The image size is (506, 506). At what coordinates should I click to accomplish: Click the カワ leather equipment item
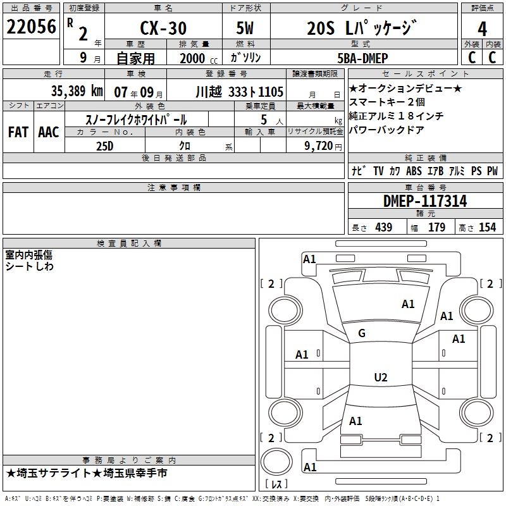(395, 171)
